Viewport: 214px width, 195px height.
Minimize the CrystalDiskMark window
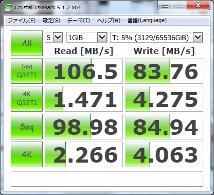(x=165, y=6)
